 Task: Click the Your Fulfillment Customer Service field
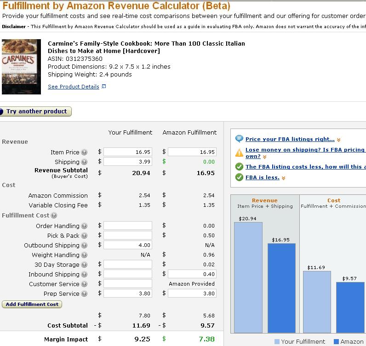(128, 283)
